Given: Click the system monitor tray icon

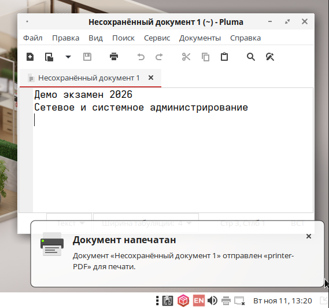Looking at the screenshot, I should 168,300.
